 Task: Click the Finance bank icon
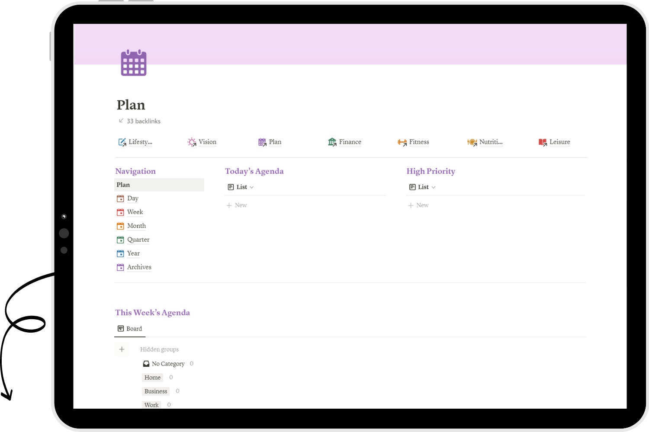pyautogui.click(x=332, y=142)
